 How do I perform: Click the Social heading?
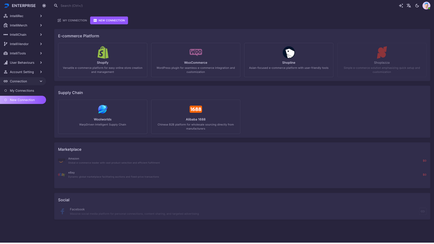click(64, 200)
